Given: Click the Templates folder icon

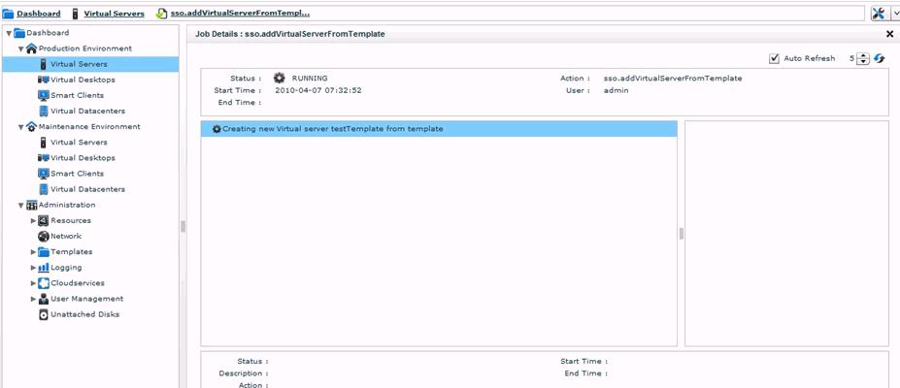Looking at the screenshot, I should coord(43,252).
